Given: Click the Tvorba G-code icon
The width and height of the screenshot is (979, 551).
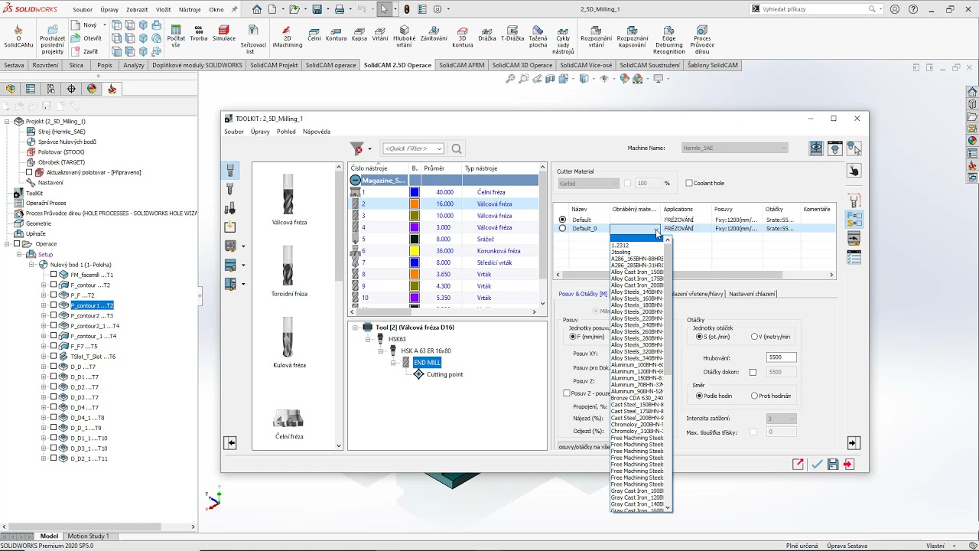Looking at the screenshot, I should 199,33.
